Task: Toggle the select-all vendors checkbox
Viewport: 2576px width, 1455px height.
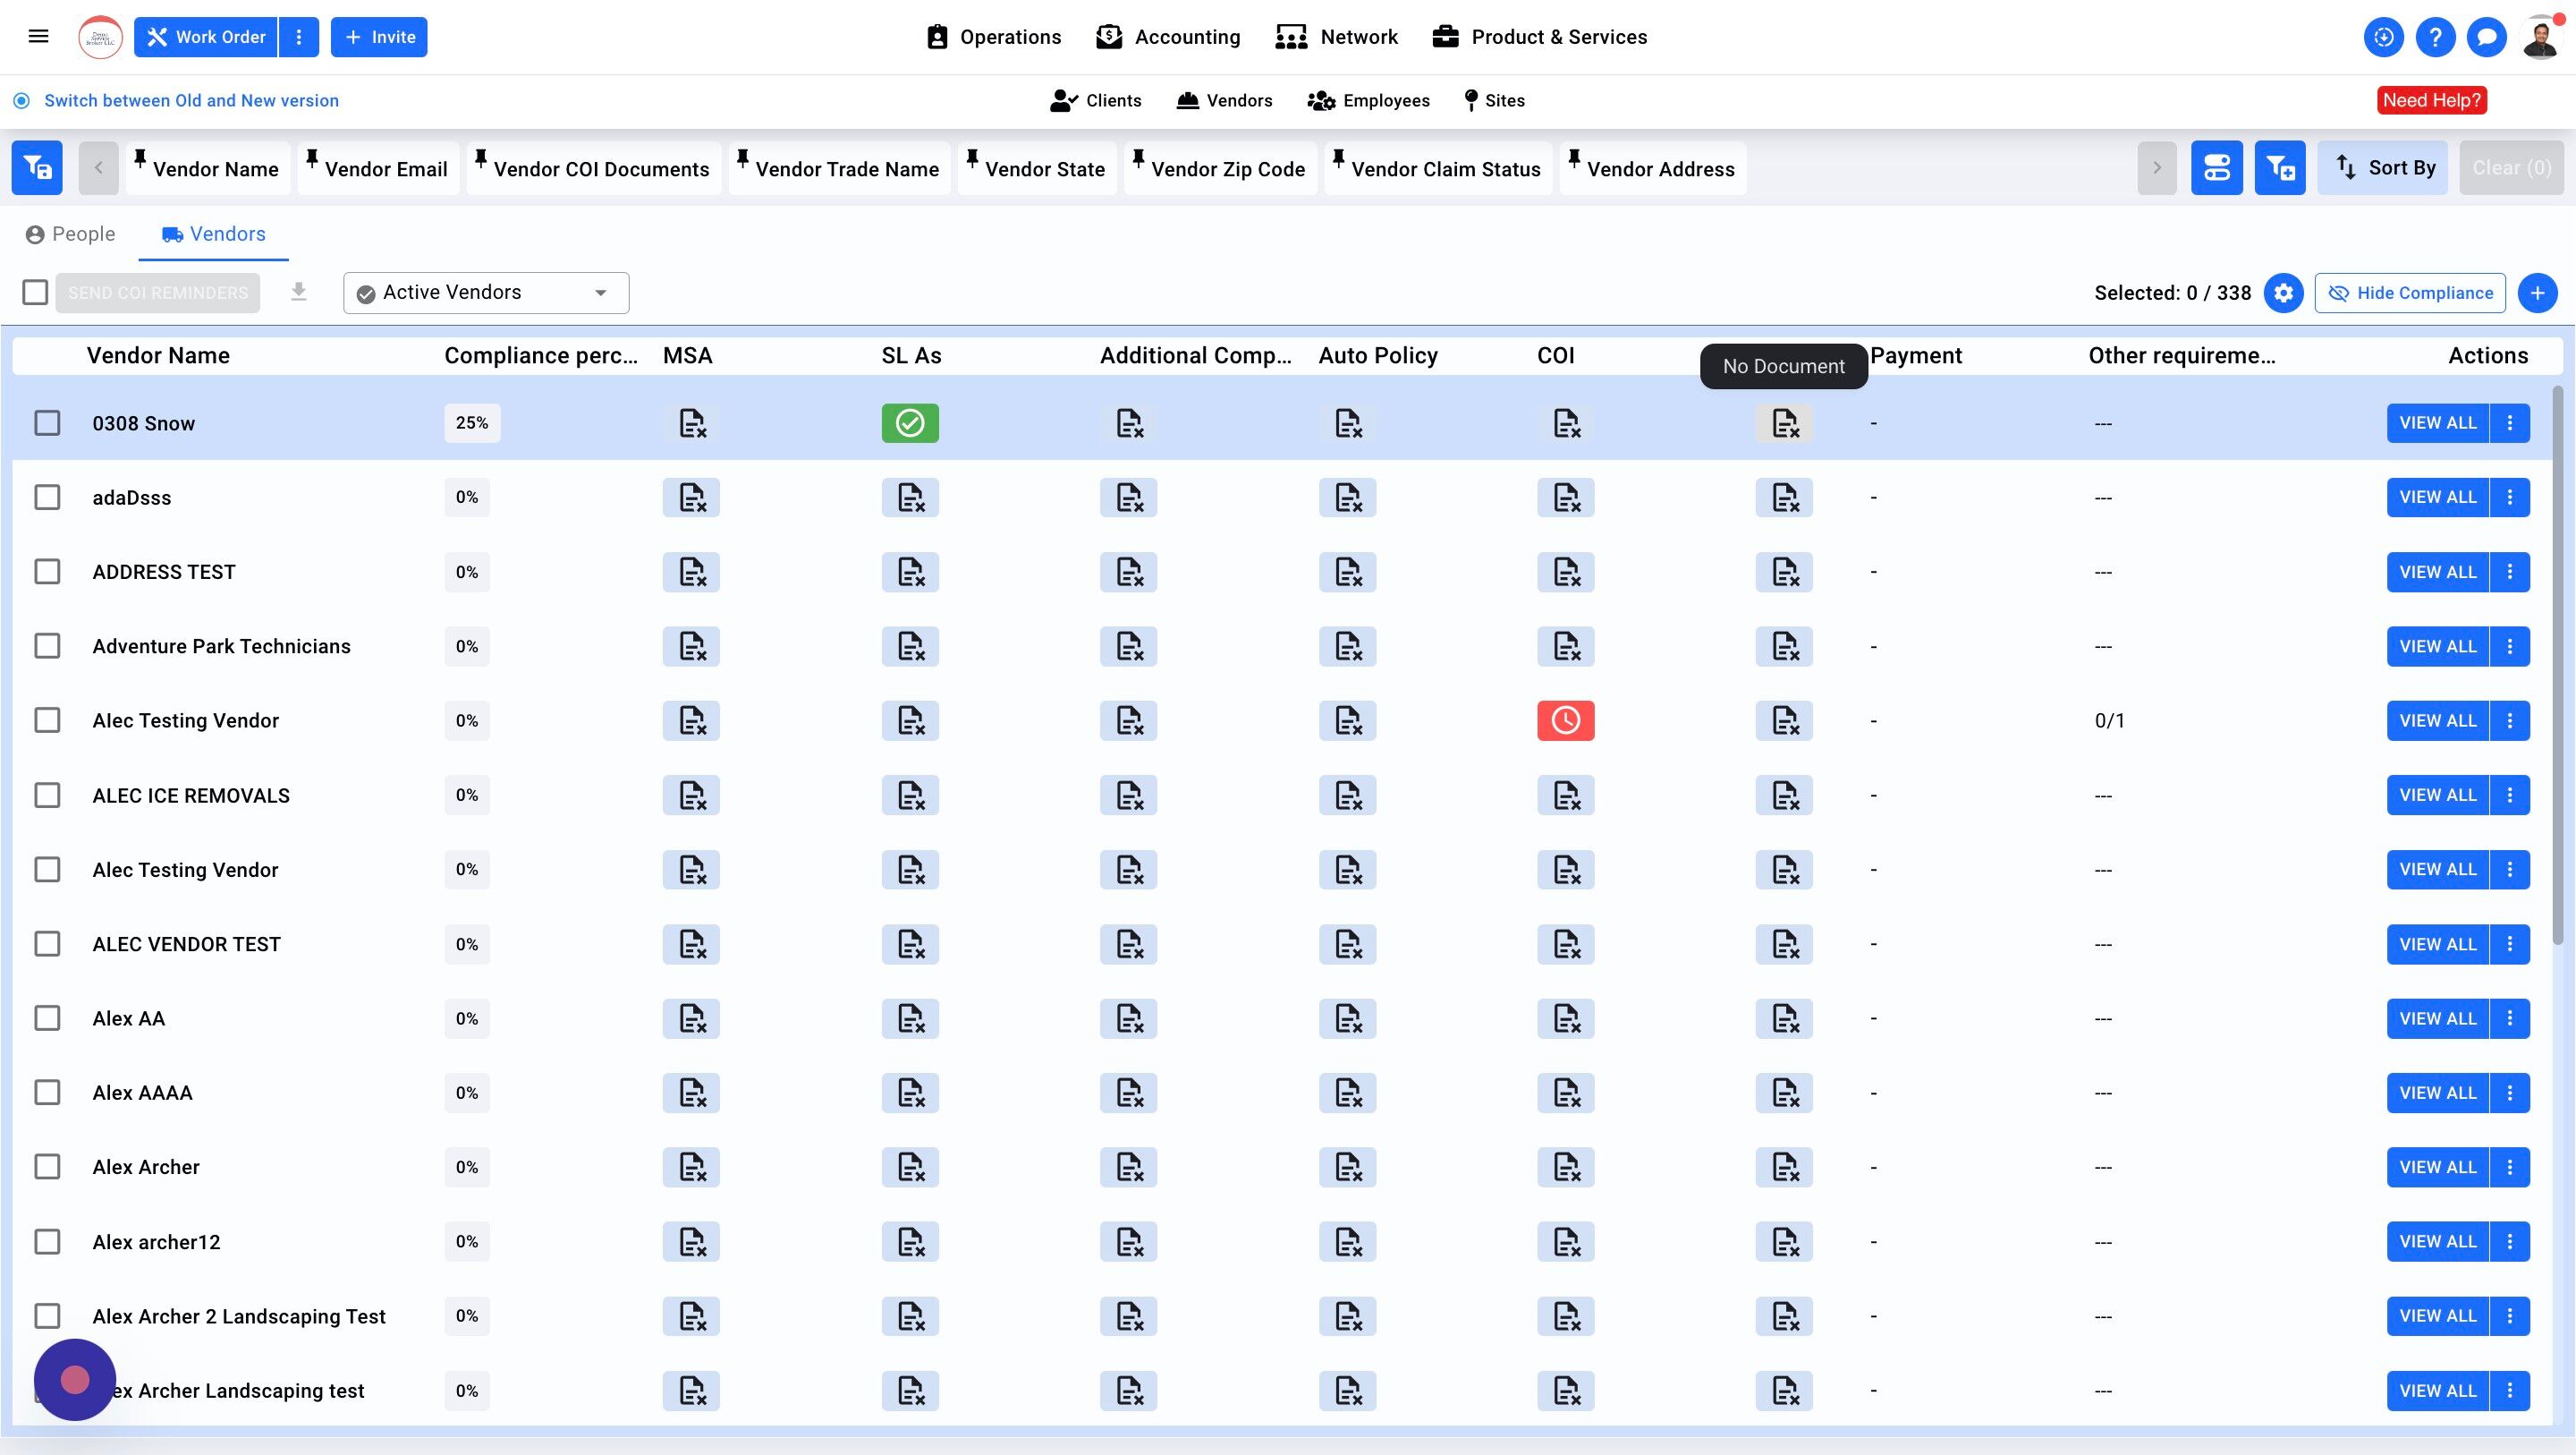Action: tap(35, 293)
